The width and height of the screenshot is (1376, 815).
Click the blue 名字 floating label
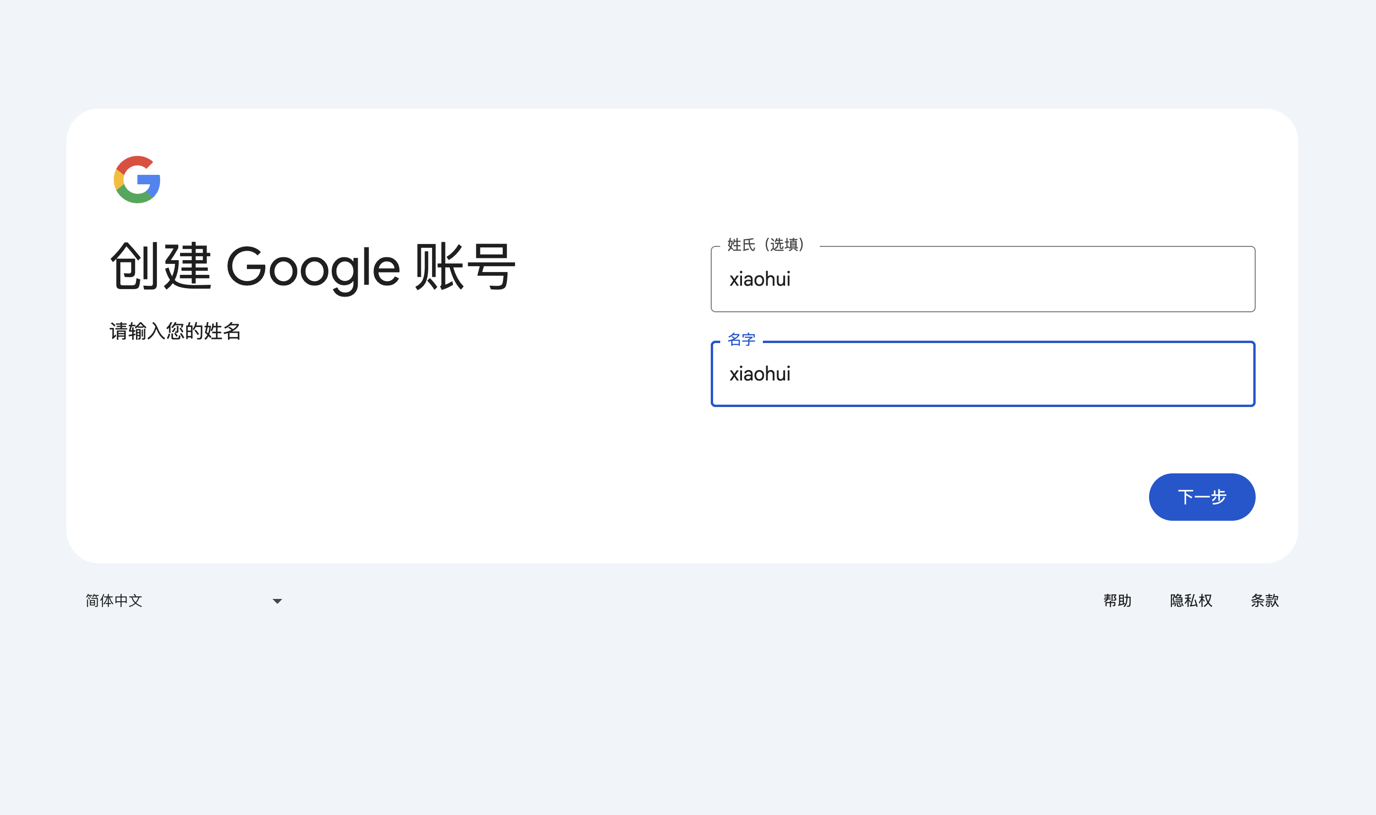pos(741,340)
